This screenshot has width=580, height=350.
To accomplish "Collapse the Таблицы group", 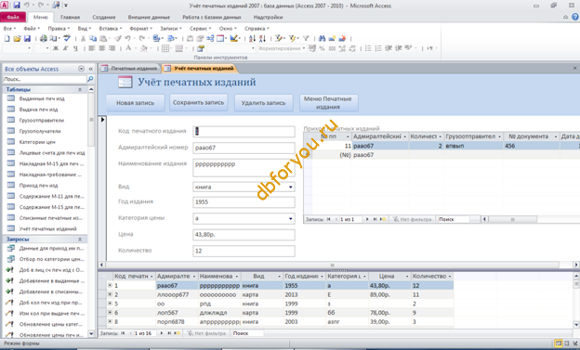I will (x=80, y=89).
